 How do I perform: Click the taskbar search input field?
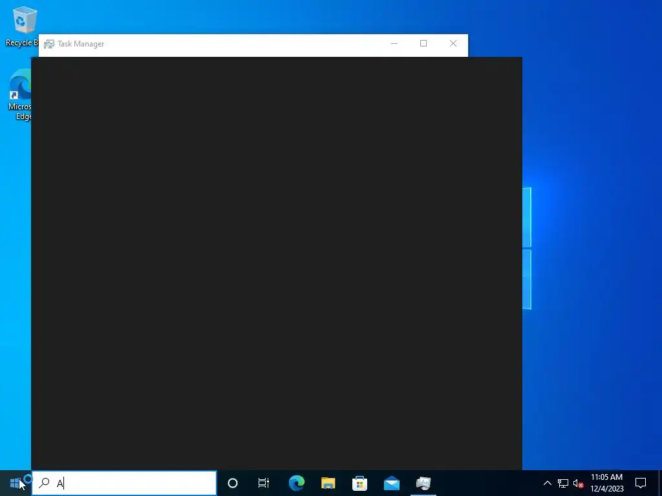tap(124, 483)
